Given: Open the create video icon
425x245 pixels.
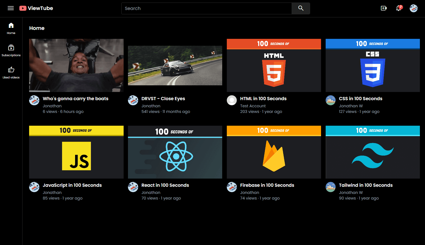Looking at the screenshot, I should click(384, 8).
